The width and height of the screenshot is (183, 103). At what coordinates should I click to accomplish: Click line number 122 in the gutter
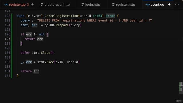[7, 16]
